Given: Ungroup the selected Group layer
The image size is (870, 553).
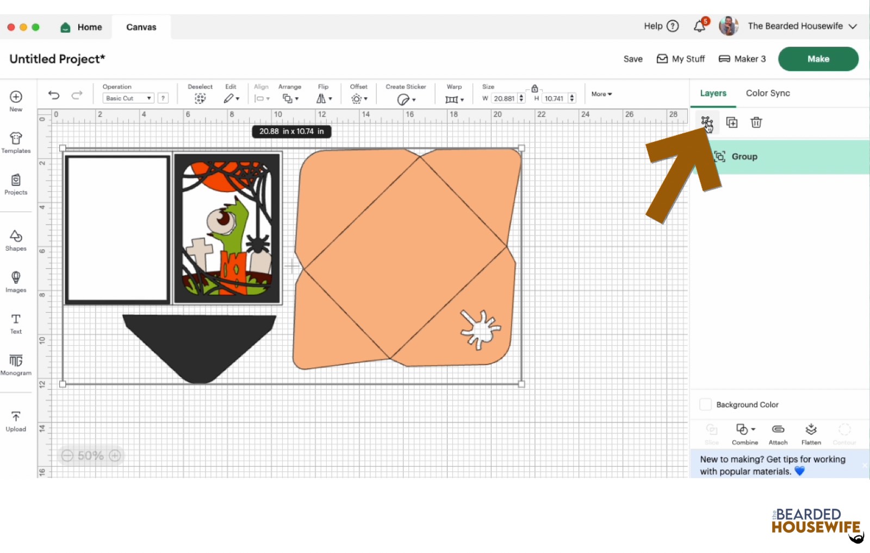Looking at the screenshot, I should coord(708,122).
